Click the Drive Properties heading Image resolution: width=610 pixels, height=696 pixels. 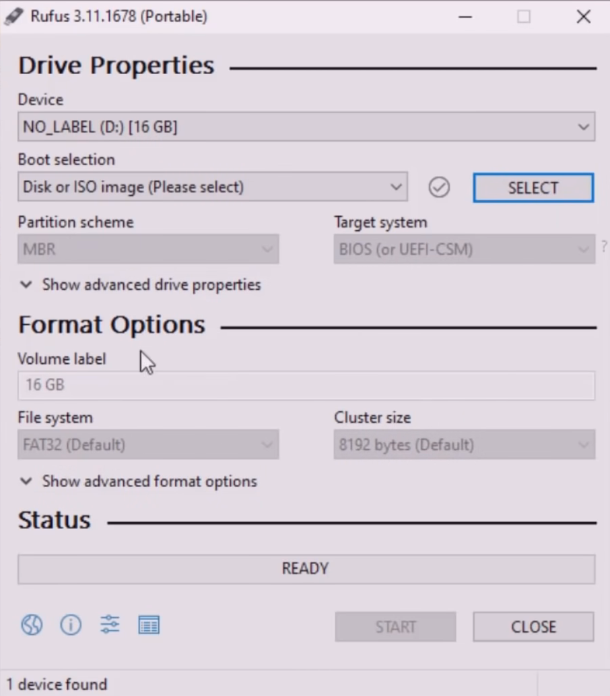pos(116,66)
